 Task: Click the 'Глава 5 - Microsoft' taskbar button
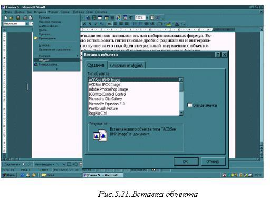coord(103,175)
